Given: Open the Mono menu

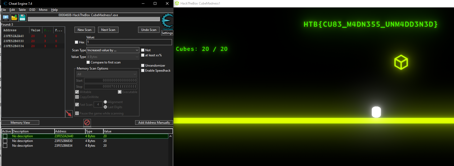Looking at the screenshot, I should (x=43, y=10).
